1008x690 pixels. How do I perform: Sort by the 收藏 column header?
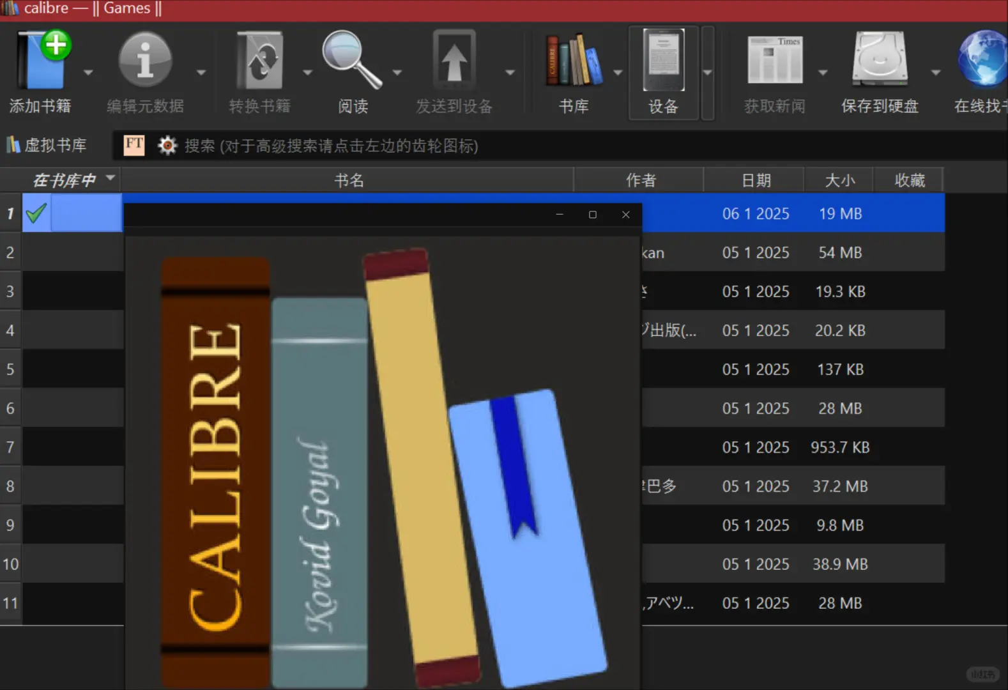(x=909, y=180)
